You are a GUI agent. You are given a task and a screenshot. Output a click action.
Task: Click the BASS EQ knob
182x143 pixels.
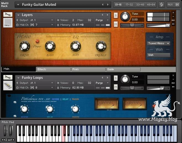coord(50,46)
